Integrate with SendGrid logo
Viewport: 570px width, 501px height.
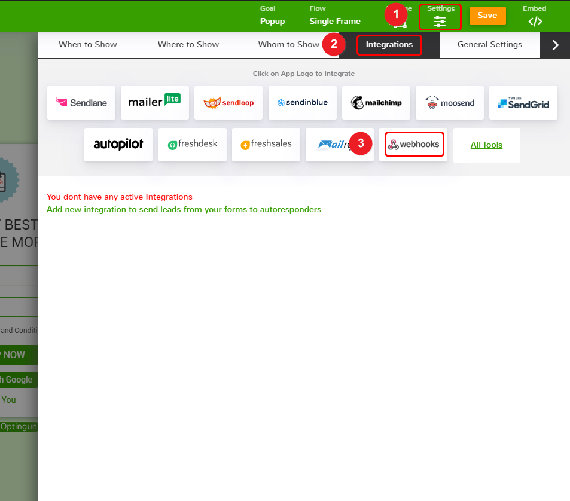pyautogui.click(x=523, y=103)
